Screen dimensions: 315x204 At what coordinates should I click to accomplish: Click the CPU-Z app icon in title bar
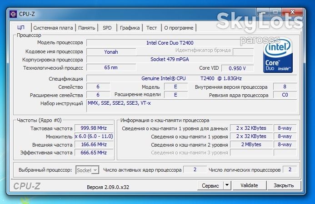click(13, 14)
